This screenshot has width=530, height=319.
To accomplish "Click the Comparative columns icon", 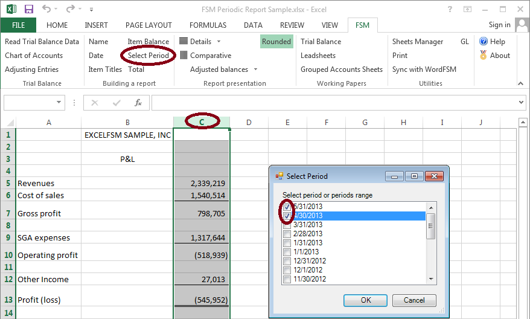I will coord(184,55).
